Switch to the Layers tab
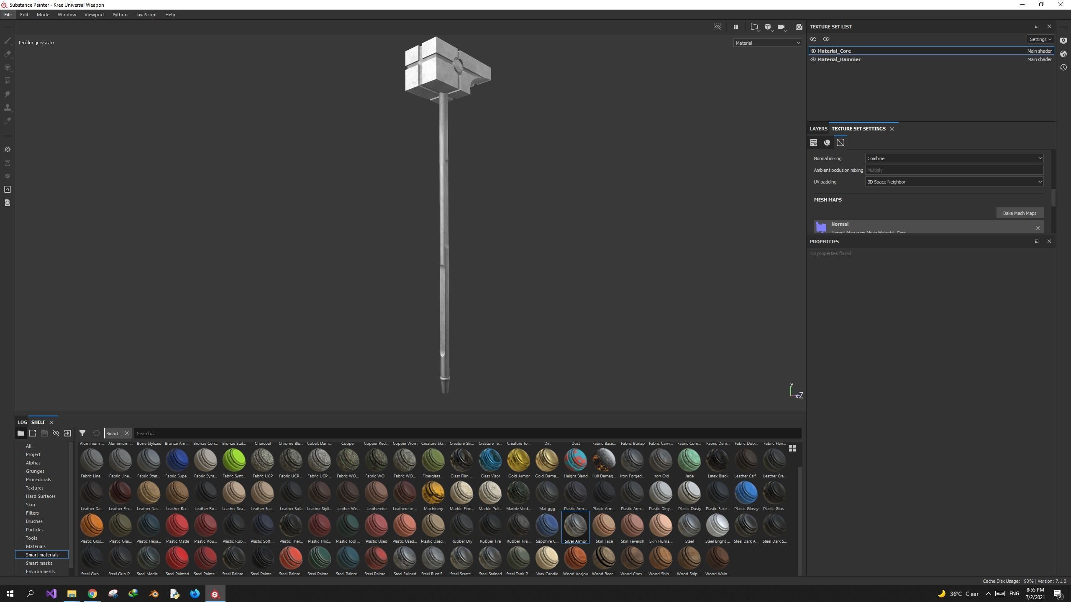Screen dimensions: 1071x602 pos(818,129)
